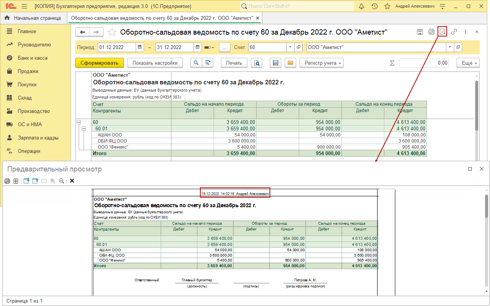This screenshot has width=490, height=306.
Task: Open the Зарплата и кадры section
Action: point(38,138)
